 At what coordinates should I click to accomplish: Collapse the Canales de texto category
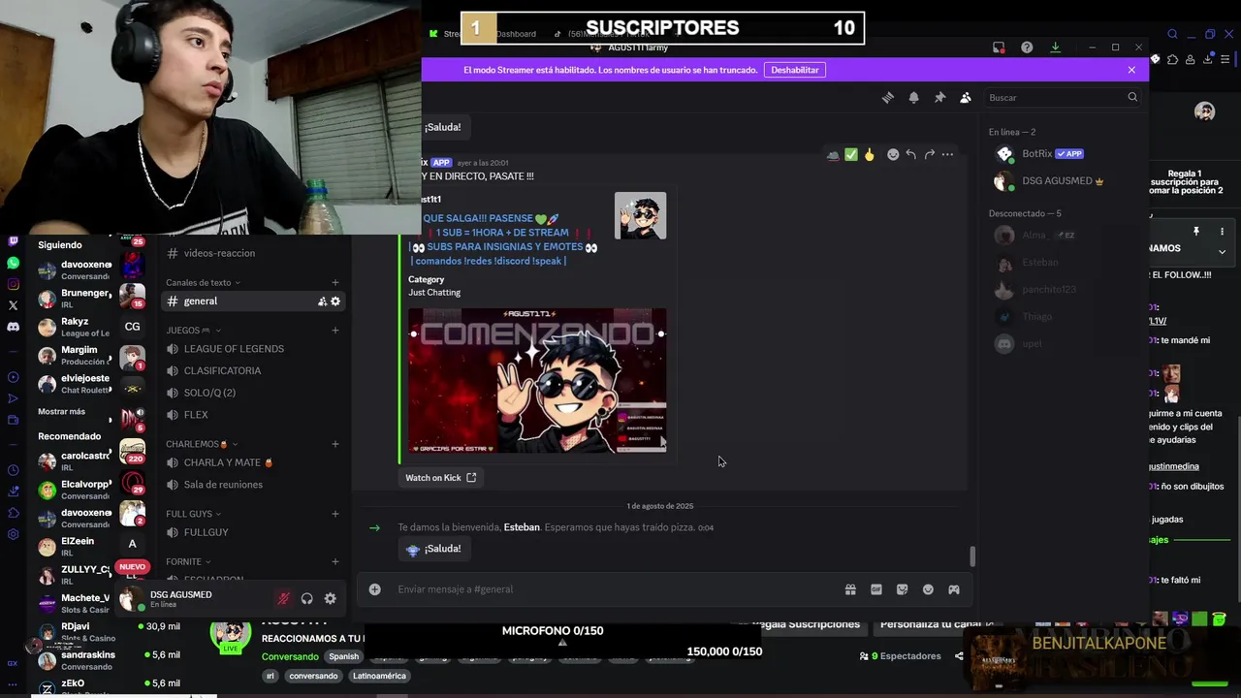coord(203,283)
